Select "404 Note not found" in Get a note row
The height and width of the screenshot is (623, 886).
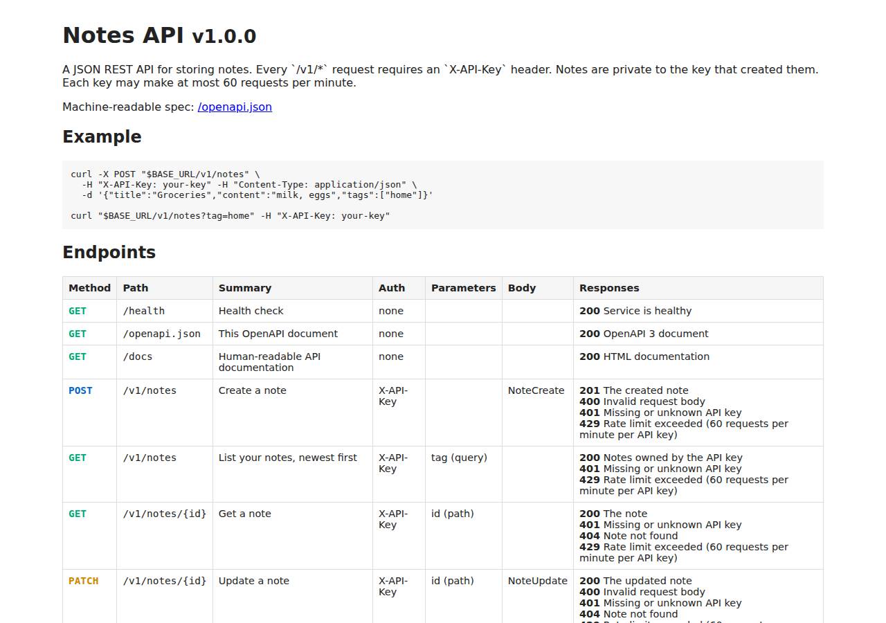629,536
